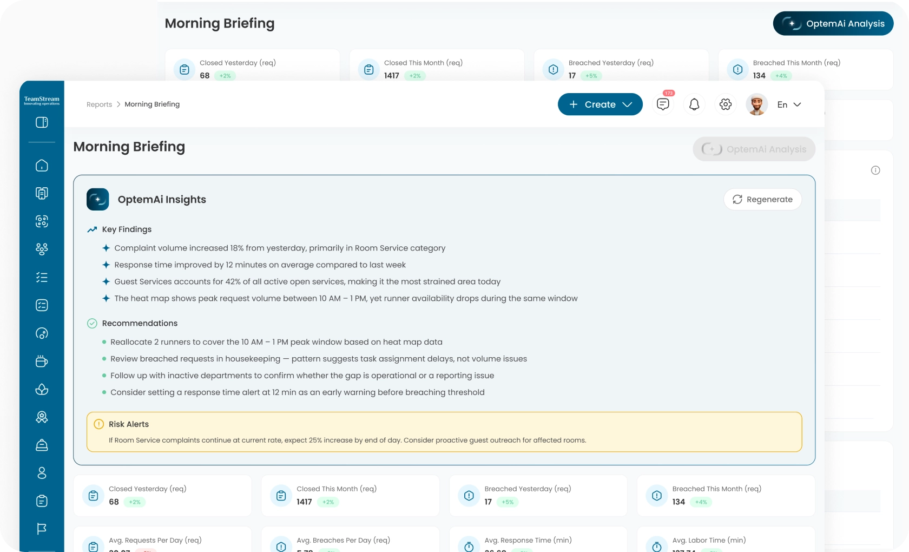Select the person icon in the sidebar
Viewport: 909px width, 552px height.
click(x=42, y=473)
